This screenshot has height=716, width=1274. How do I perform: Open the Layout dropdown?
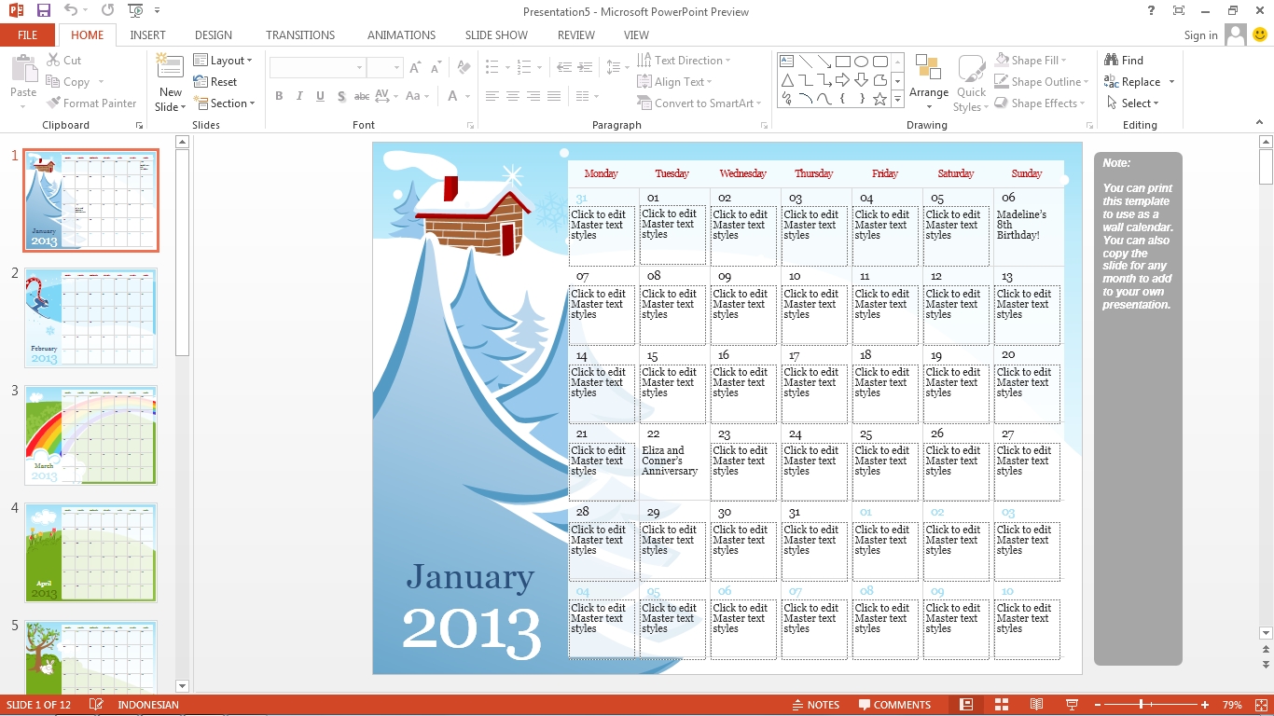[x=223, y=61]
